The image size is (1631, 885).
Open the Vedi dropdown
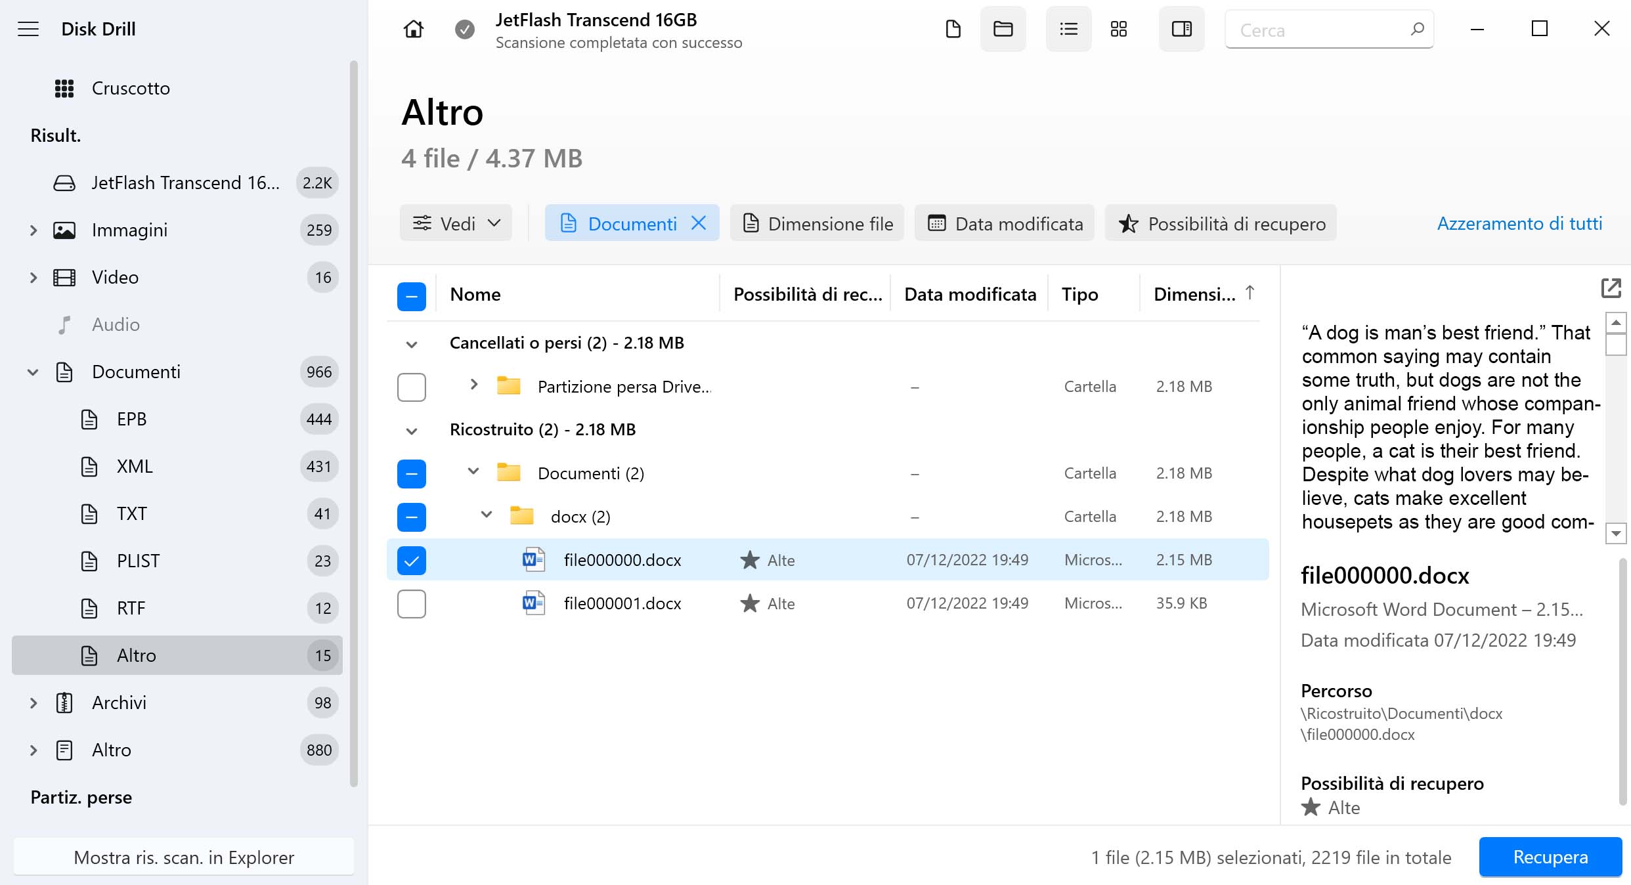click(456, 223)
